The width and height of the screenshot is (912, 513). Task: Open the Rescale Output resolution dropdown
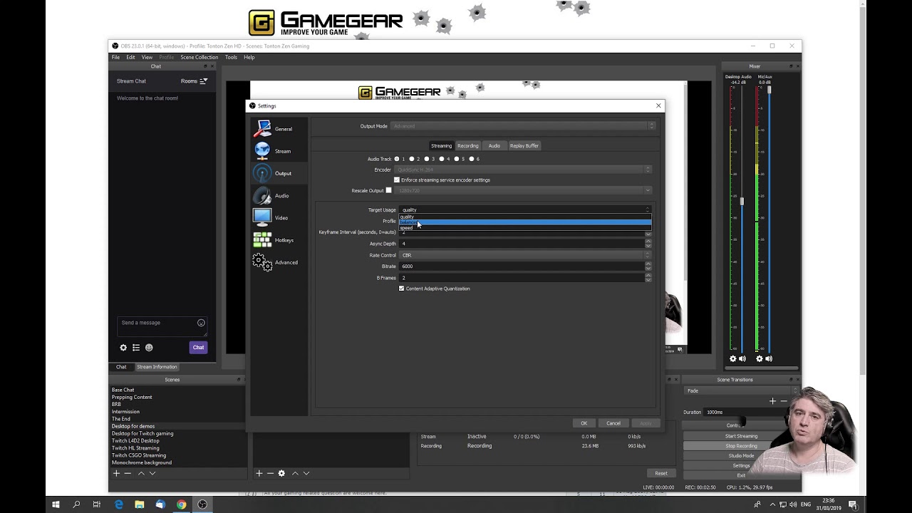[x=524, y=190]
